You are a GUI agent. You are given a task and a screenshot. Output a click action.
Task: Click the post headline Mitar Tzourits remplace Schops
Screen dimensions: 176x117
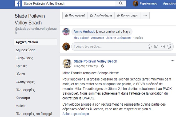tap(91, 73)
